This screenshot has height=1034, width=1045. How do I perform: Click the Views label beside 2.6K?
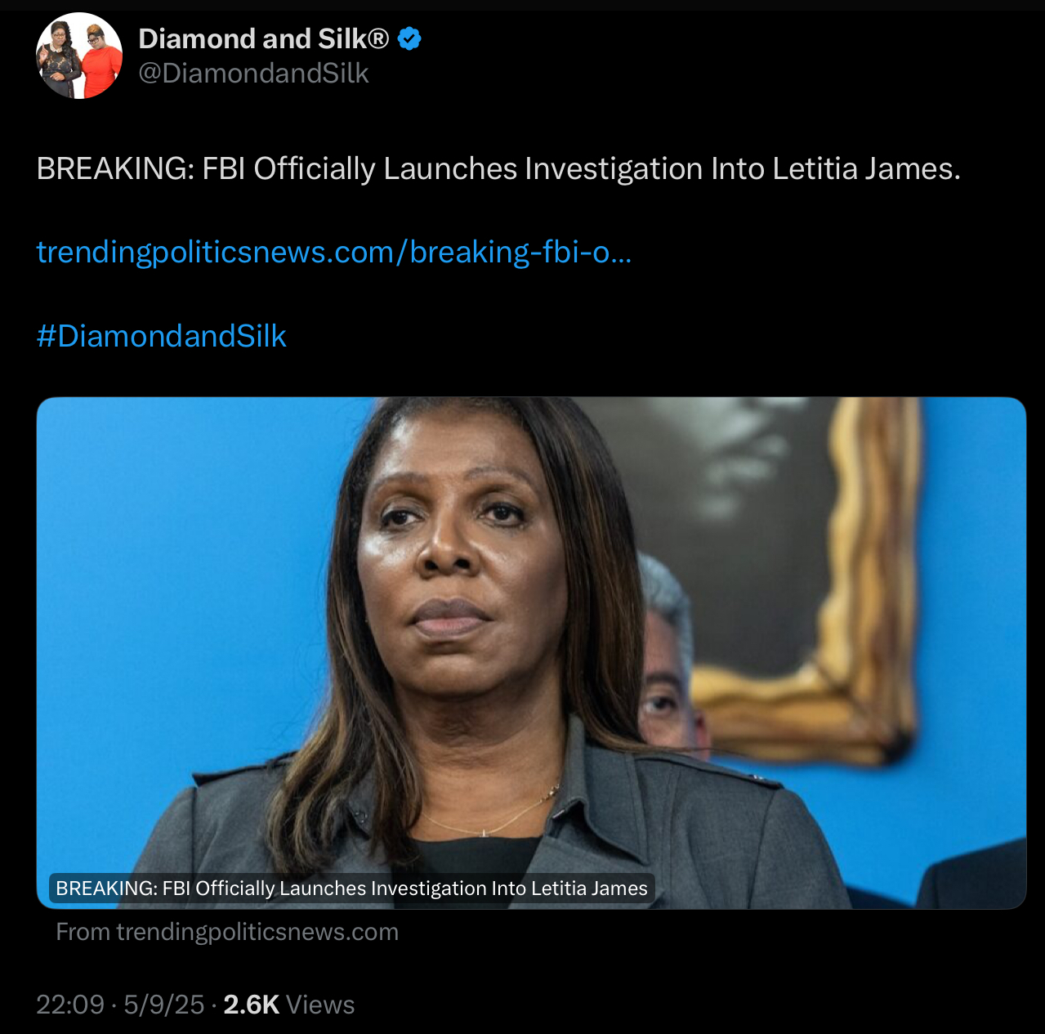point(320,1005)
